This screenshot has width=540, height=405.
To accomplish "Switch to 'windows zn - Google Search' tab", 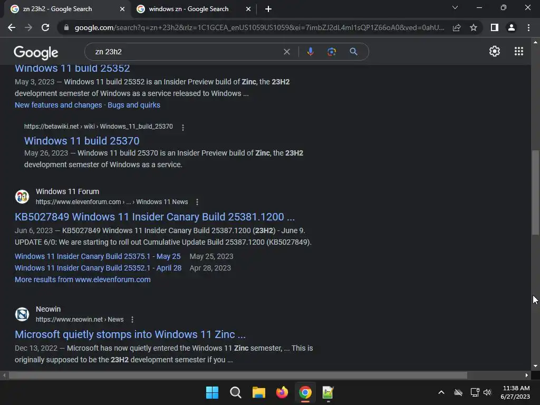I will [x=188, y=9].
